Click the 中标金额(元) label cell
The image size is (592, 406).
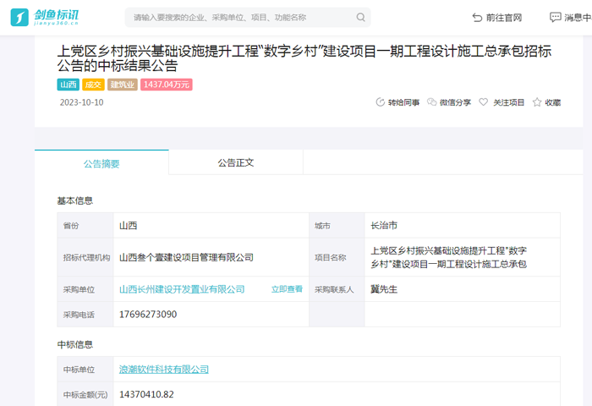(85, 395)
